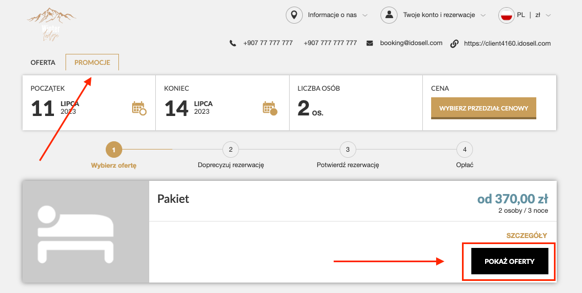Image resolution: width=582 pixels, height=293 pixels.
Task: Click the Pakiet offer title
Action: (173, 199)
